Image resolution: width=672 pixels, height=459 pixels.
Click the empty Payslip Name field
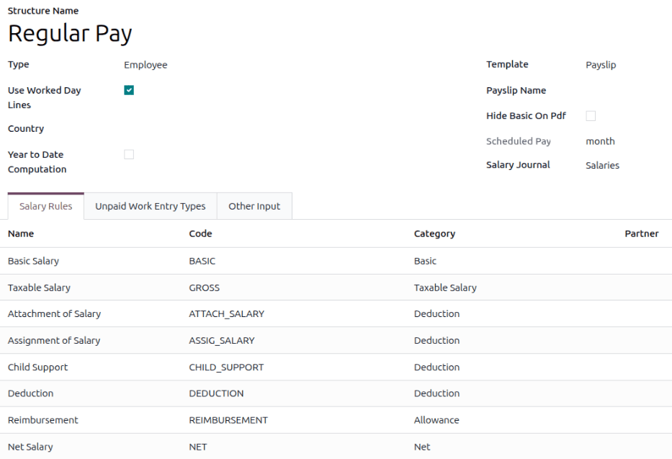tap(625, 90)
